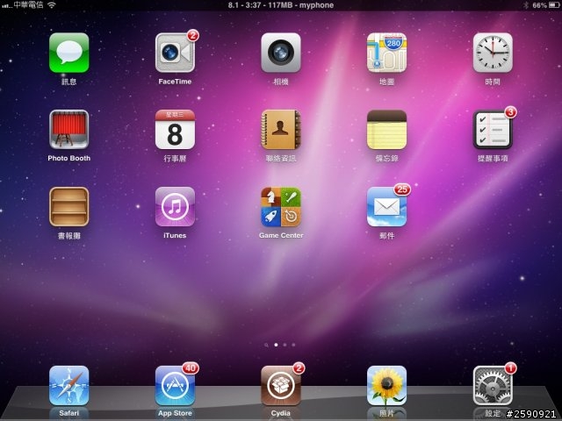Screen dimensions: 562x421
Task: Launch Photo Booth app
Action: click(x=68, y=129)
